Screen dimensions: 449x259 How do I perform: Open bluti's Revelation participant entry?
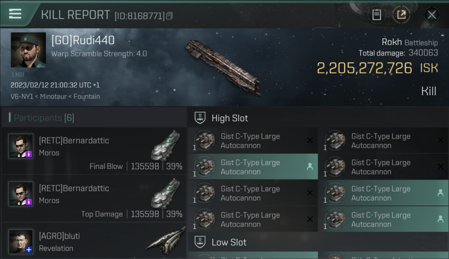(94, 242)
